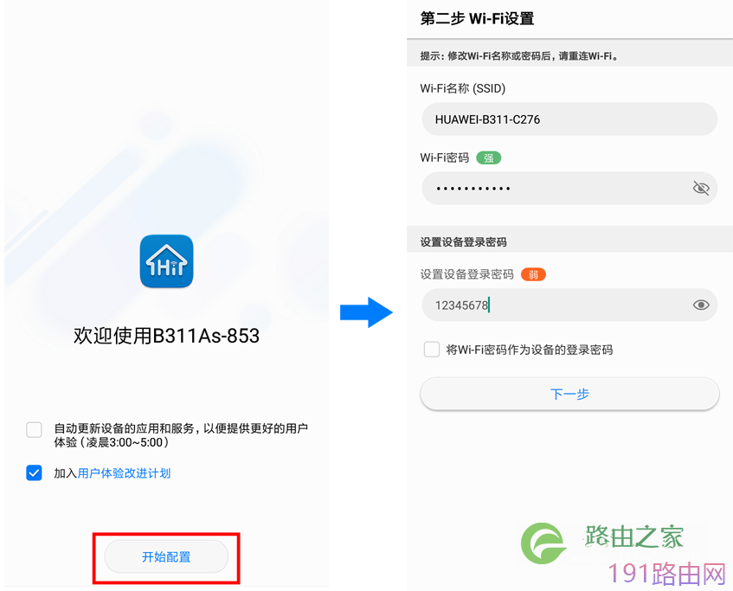Click the orange 弱 strength badge
The height and width of the screenshot is (591, 733).
point(533,274)
